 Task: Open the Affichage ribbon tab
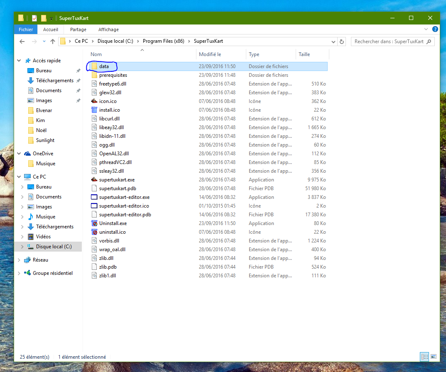tap(108, 29)
